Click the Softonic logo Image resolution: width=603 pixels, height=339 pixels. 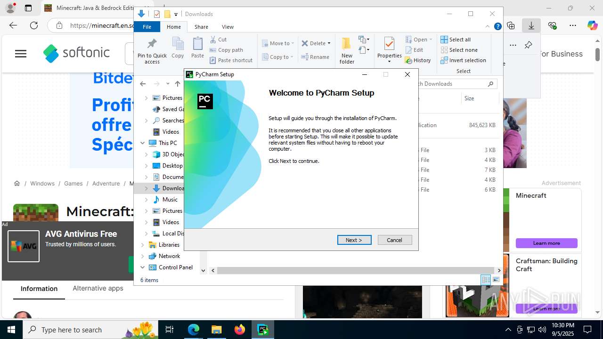click(x=76, y=53)
